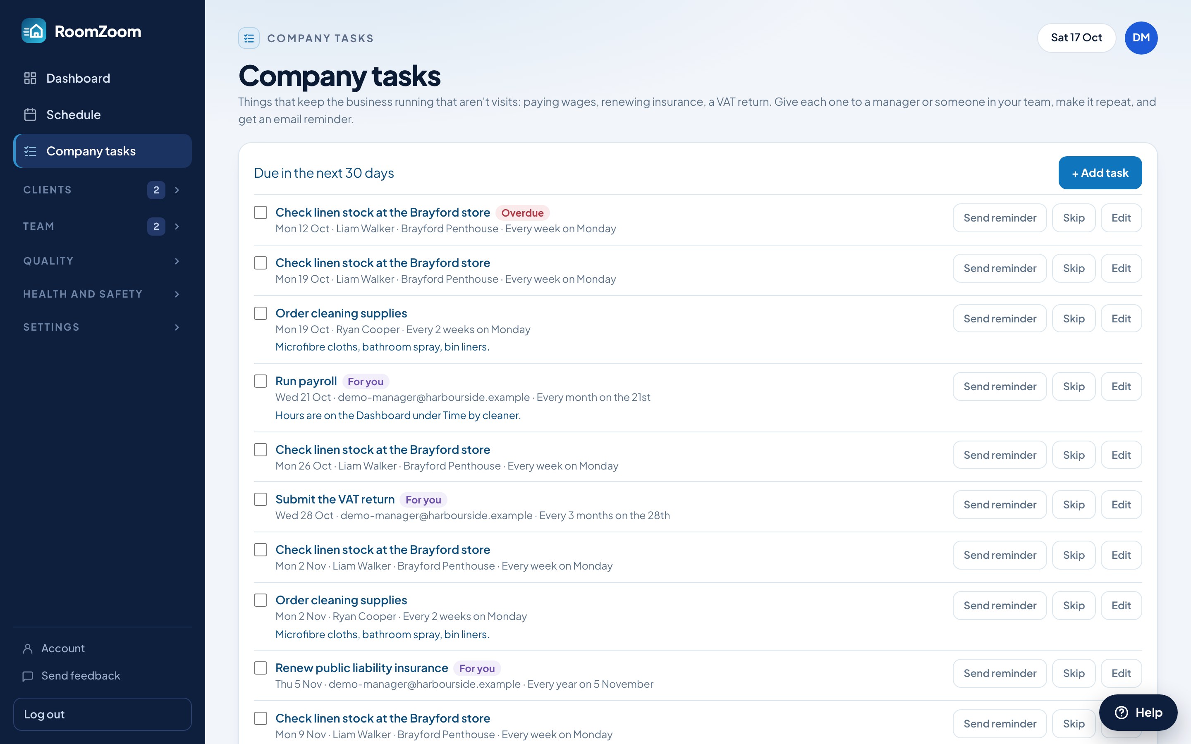Viewport: 1191px width, 744px height.
Task: Tick the Renew public liability insurance checkbox
Action: 261,668
